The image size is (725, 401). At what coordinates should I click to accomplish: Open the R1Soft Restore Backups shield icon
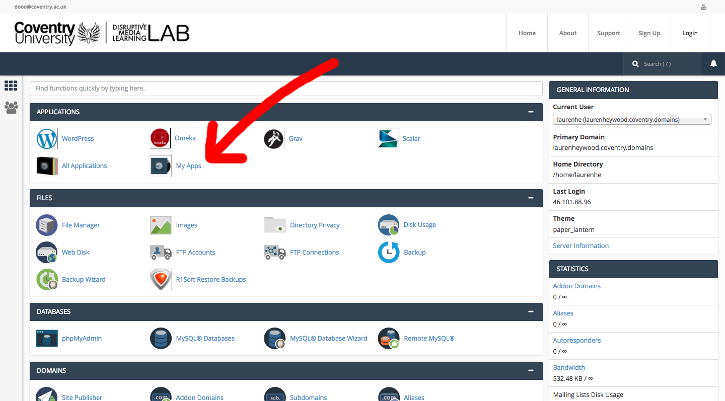click(161, 279)
